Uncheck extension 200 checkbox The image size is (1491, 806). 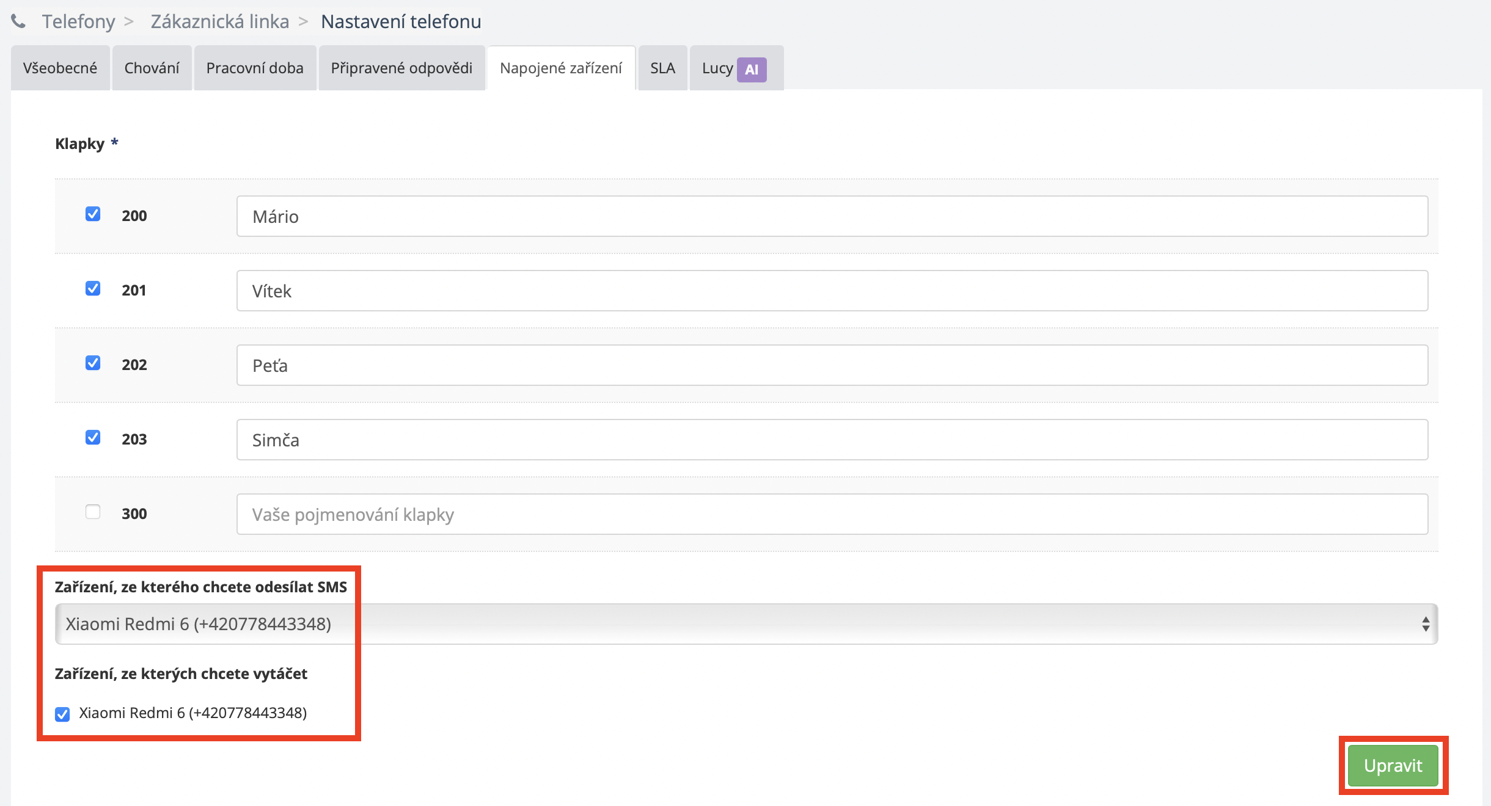tap(93, 214)
